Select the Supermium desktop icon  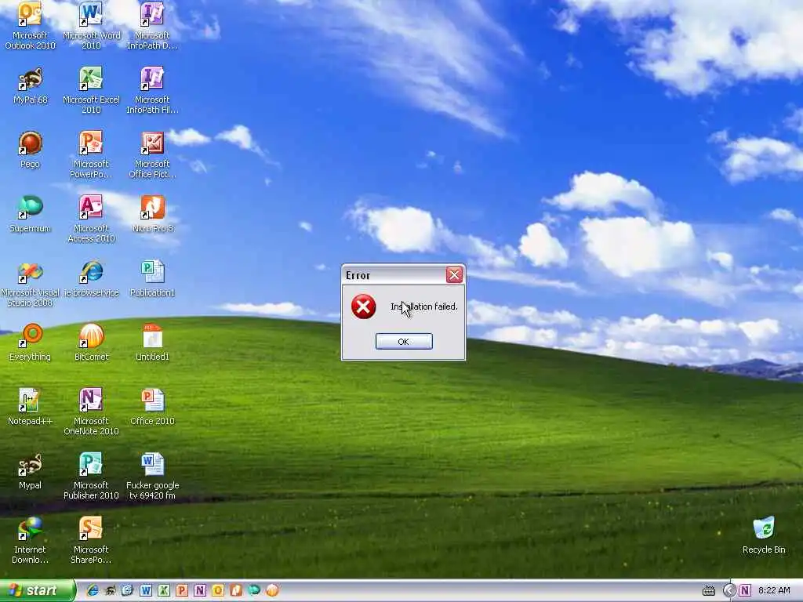(x=30, y=215)
